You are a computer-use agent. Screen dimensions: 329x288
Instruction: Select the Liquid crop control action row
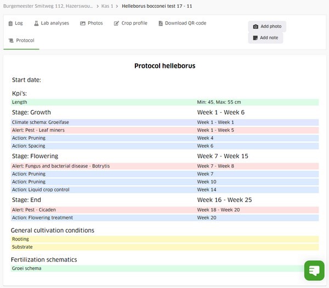tap(164, 190)
